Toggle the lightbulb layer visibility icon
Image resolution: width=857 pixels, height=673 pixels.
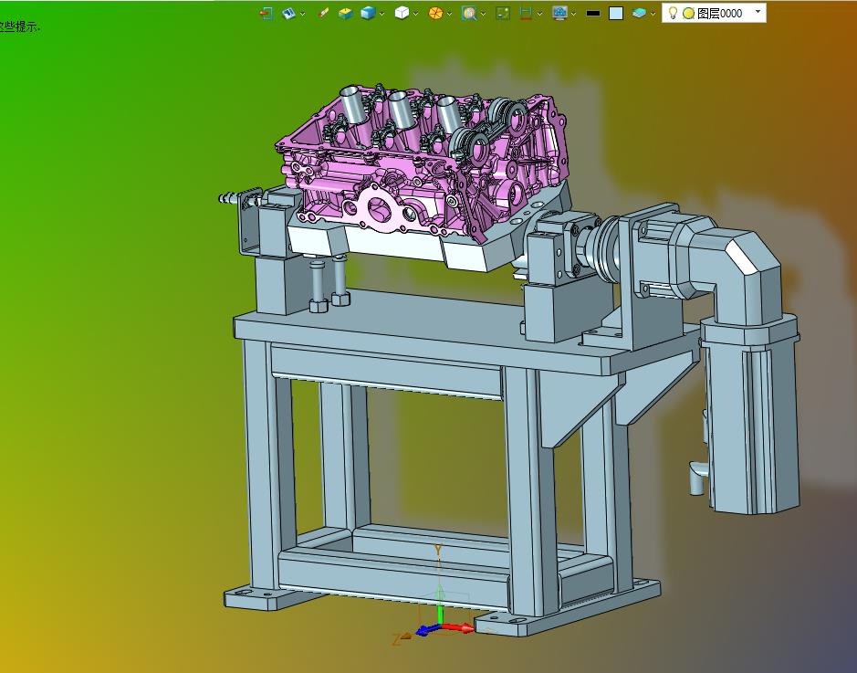(x=673, y=13)
